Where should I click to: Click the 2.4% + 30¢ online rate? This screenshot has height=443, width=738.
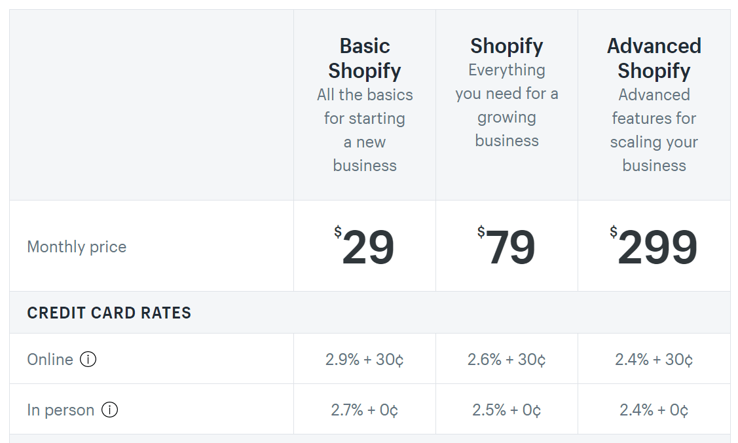pos(654,359)
